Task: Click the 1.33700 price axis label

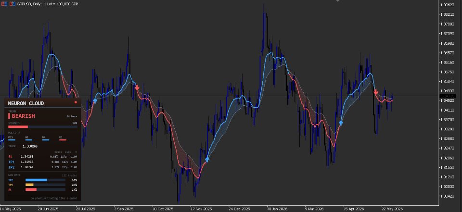Action: tap(447, 120)
